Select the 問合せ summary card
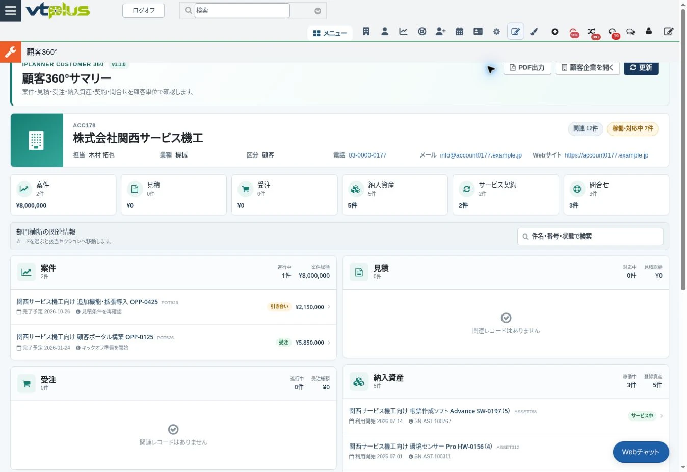687x472 pixels. pos(616,195)
